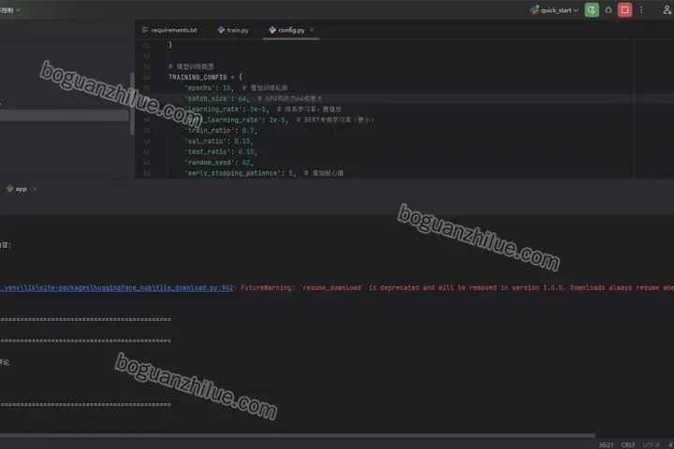674x449 pixels.
Task: Click gutter line number 42
Action: 147,163
